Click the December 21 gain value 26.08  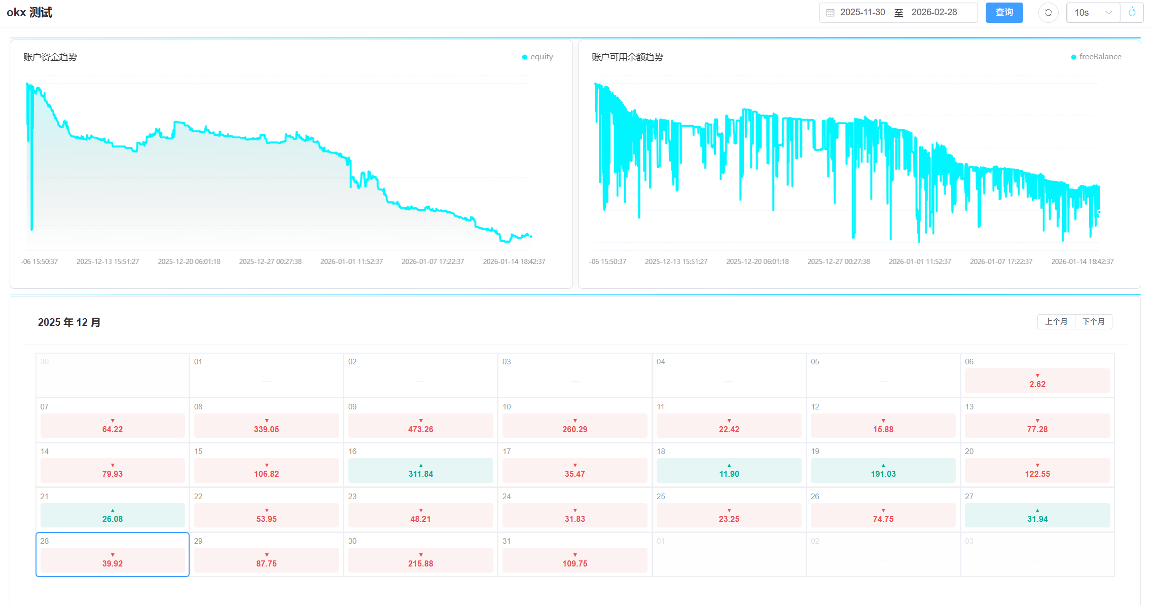113,519
